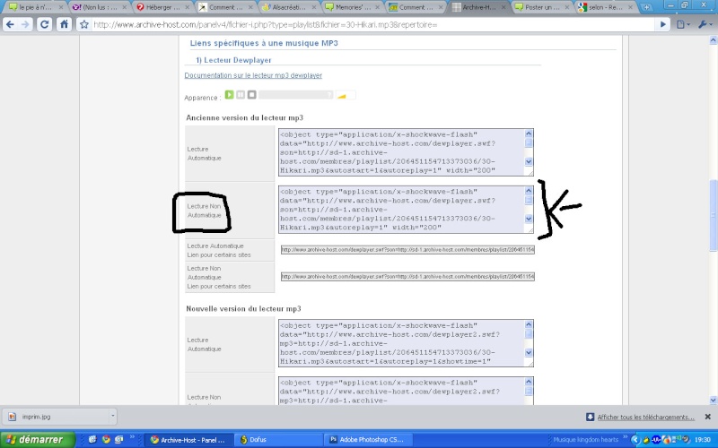Switch to the 'Alsacréati...' tab

[x=289, y=7]
